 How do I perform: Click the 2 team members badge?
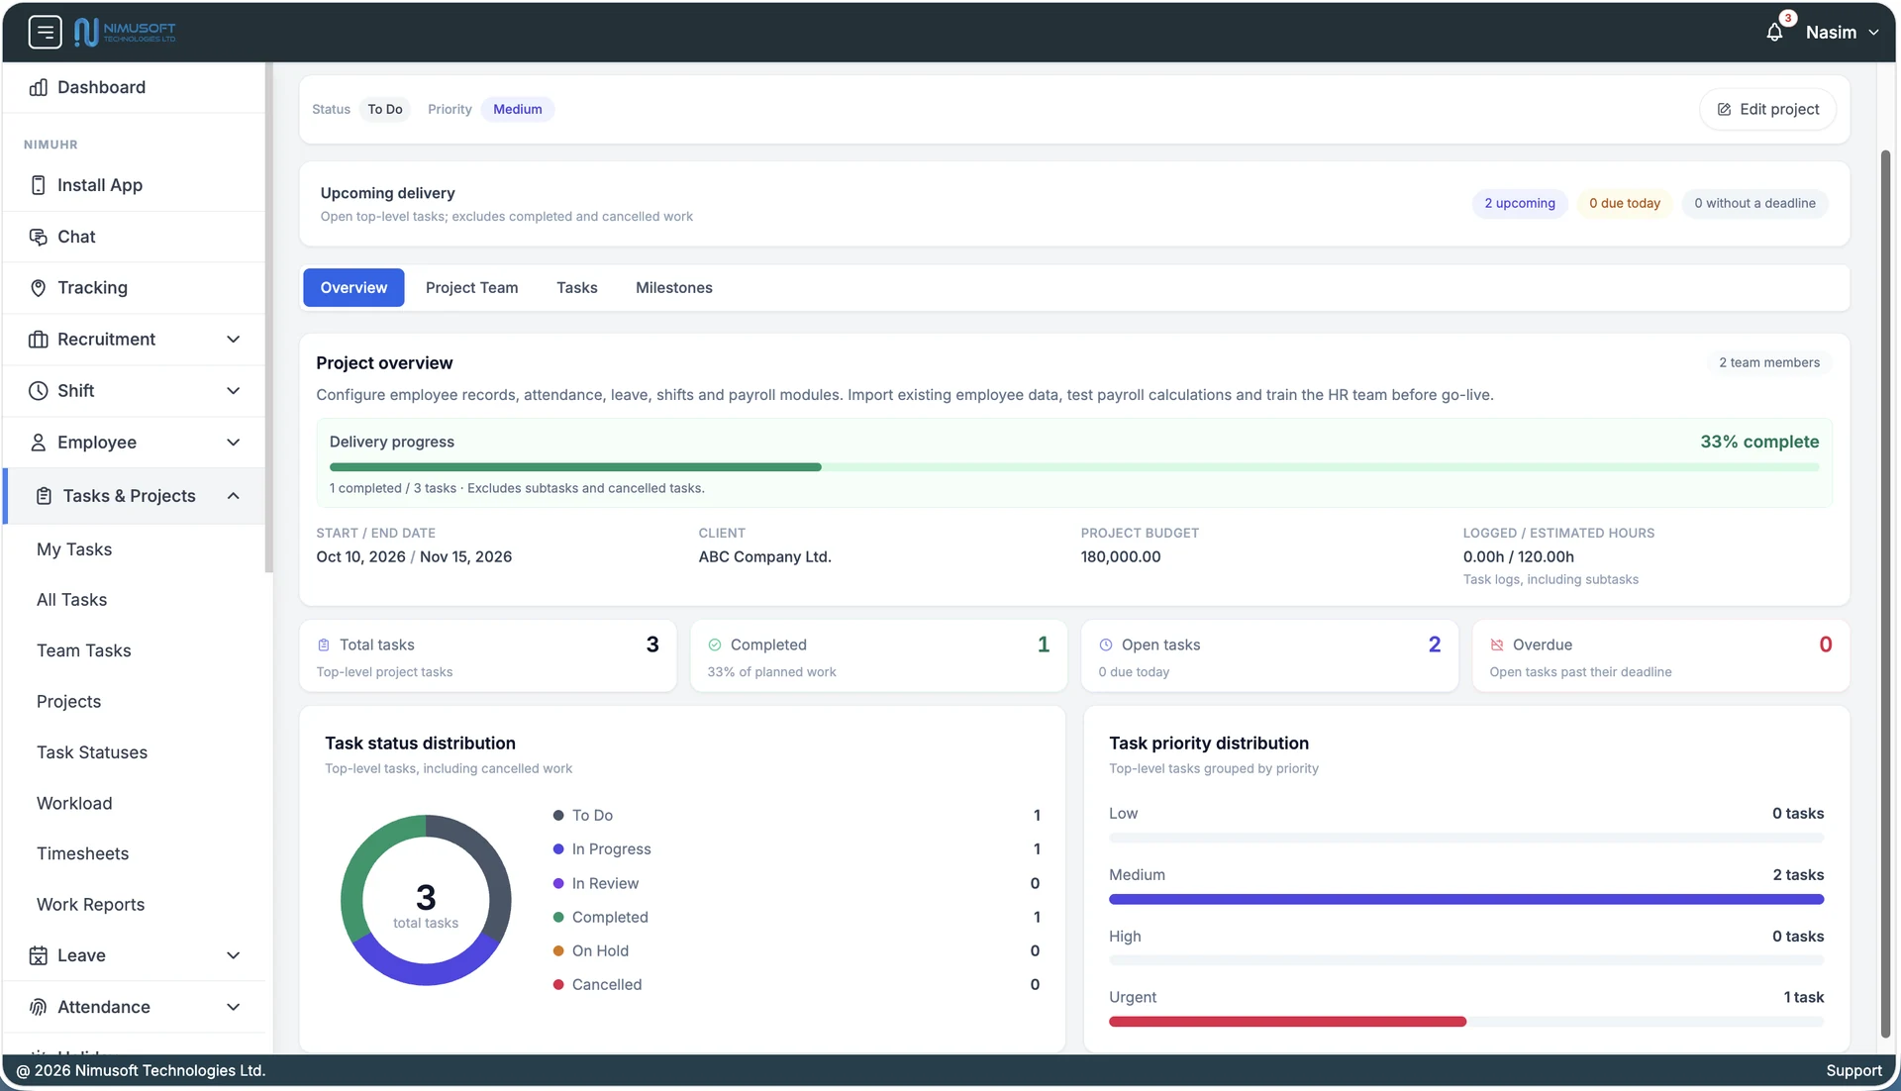pos(1769,362)
